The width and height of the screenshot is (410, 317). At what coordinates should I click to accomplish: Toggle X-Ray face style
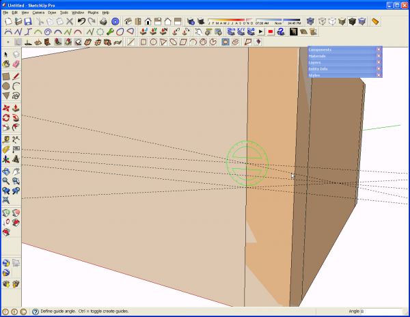point(310,21)
